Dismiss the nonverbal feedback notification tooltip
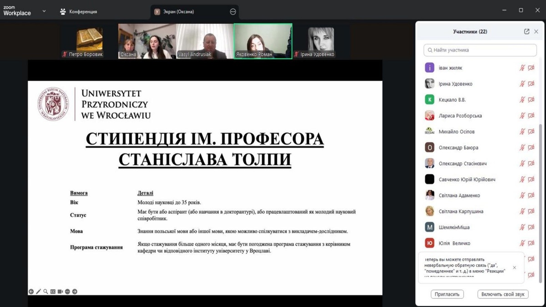 pos(515,268)
